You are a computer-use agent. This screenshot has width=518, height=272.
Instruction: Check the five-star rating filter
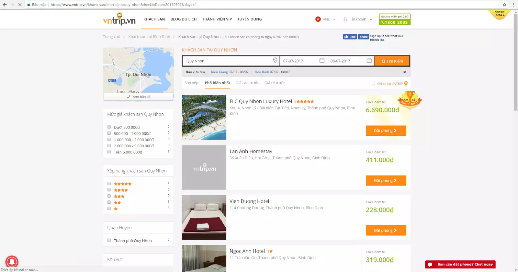pyautogui.click(x=109, y=184)
